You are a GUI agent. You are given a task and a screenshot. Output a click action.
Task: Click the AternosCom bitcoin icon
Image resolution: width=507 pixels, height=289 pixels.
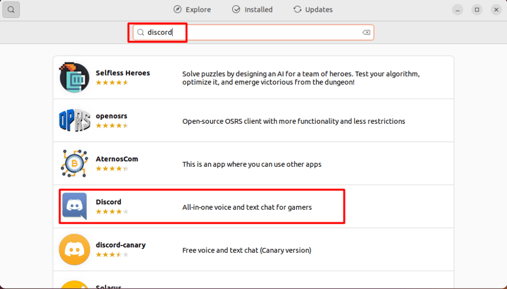74,164
